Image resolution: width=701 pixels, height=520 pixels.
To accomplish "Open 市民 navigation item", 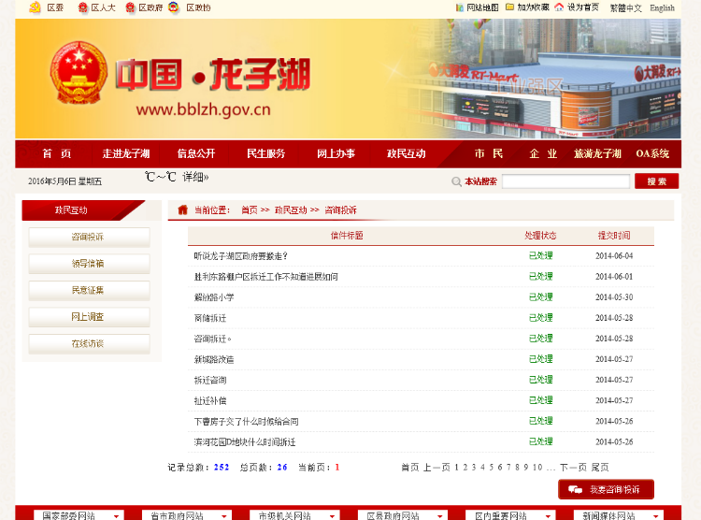I will pyautogui.click(x=489, y=154).
